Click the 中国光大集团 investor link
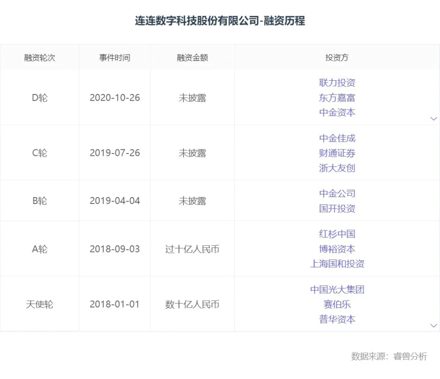Image resolution: width=440 pixels, height=379 pixels. 337,290
